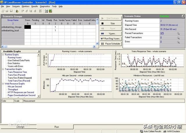The height and width of the screenshot is (133, 186).
Task: Open the passed transactions count link 975
Action: pyautogui.click(x=162, y=33)
